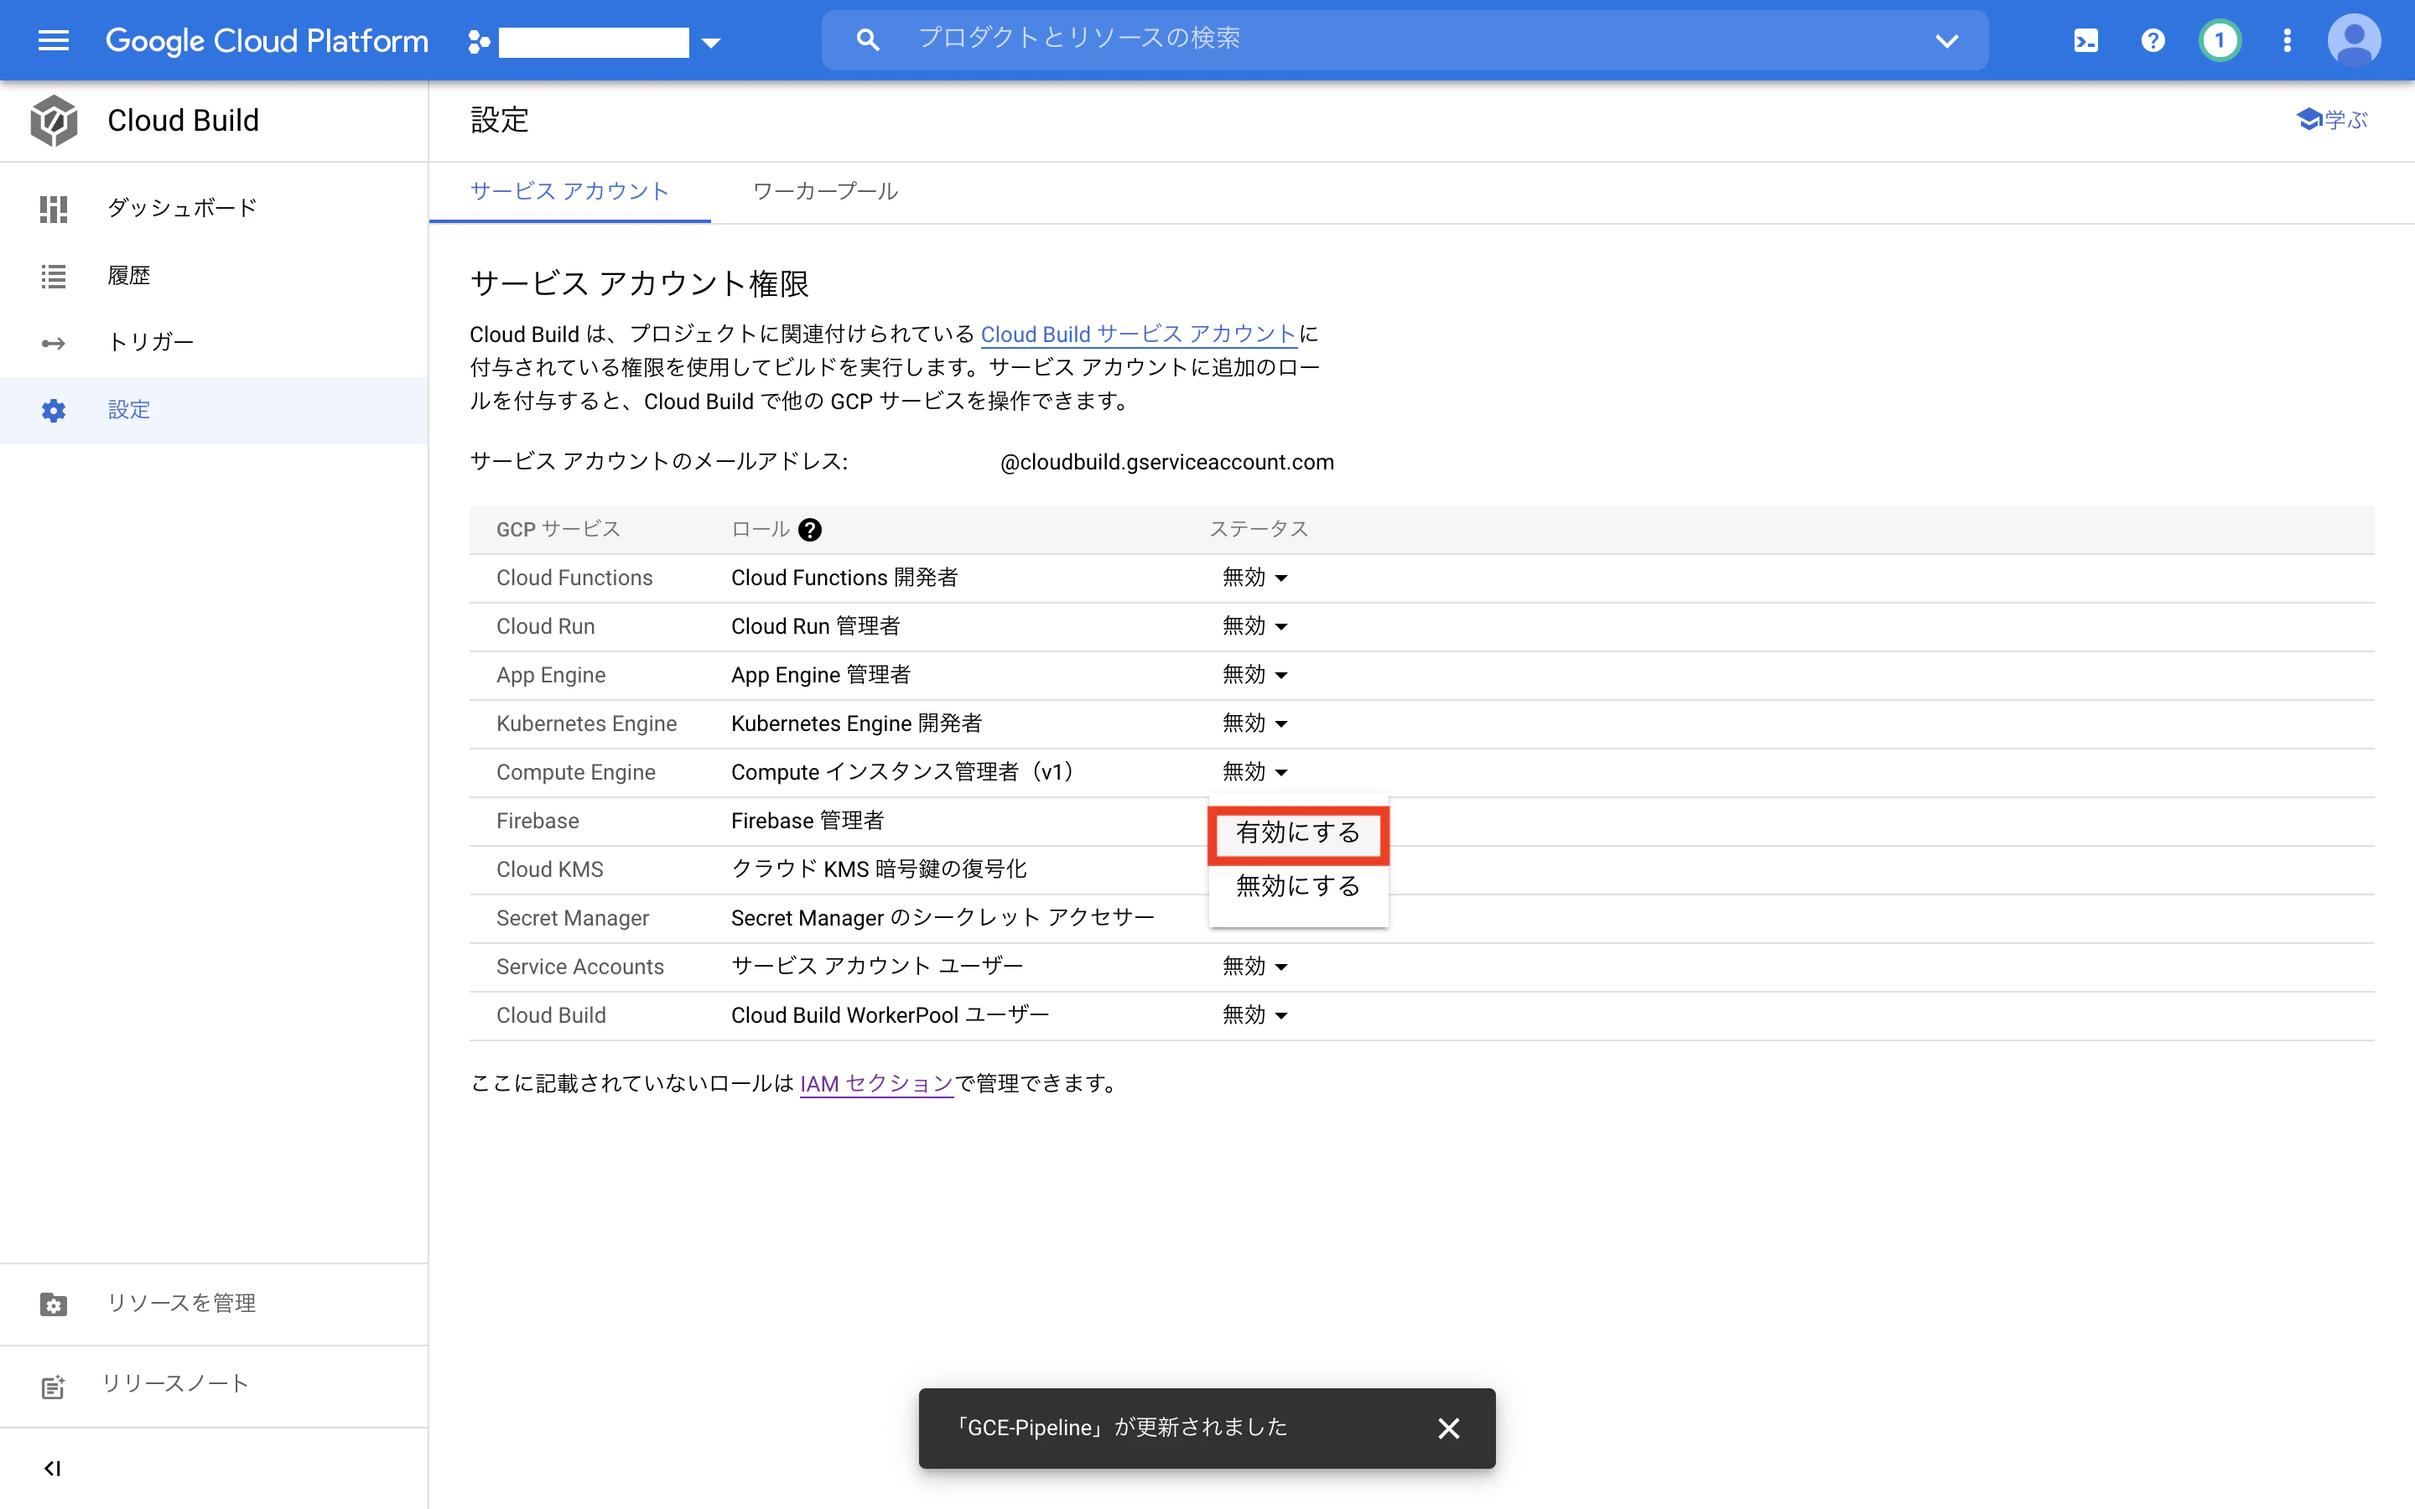Screen dimensions: 2415x1509
Task: Switch to サービス アカウント tab
Action: pos(570,192)
